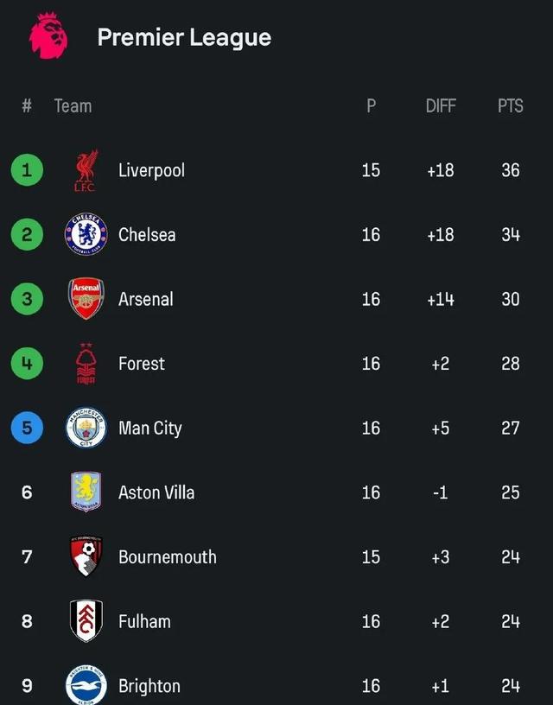Sort table by DIFF column header
This screenshot has height=705, width=553.
441,106
